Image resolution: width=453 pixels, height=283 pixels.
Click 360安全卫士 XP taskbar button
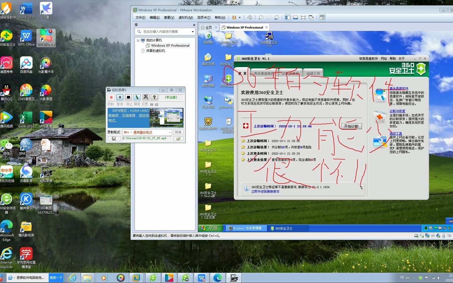pyautogui.click(x=288, y=228)
